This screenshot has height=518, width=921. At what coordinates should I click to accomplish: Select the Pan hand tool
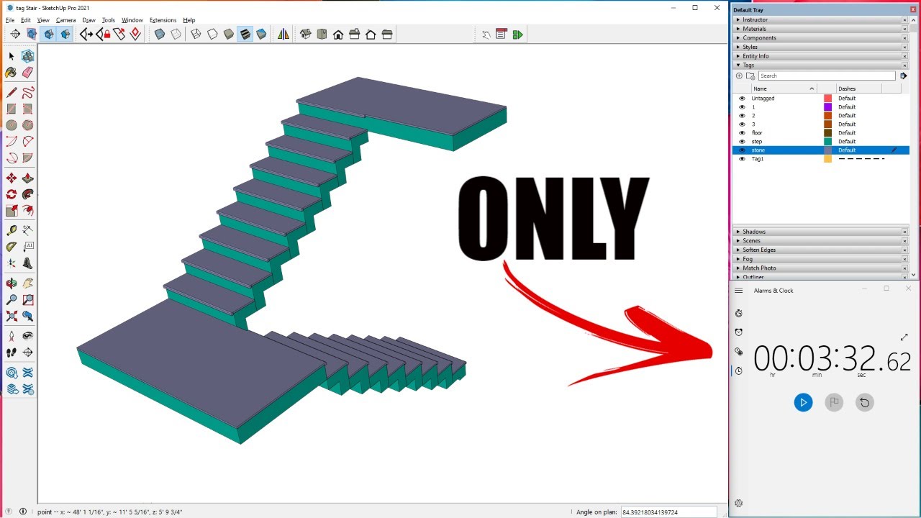click(x=27, y=283)
